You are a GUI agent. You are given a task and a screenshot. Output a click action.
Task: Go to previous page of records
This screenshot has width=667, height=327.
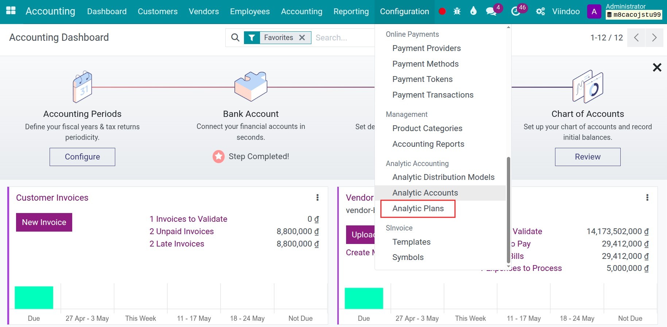[x=636, y=38]
